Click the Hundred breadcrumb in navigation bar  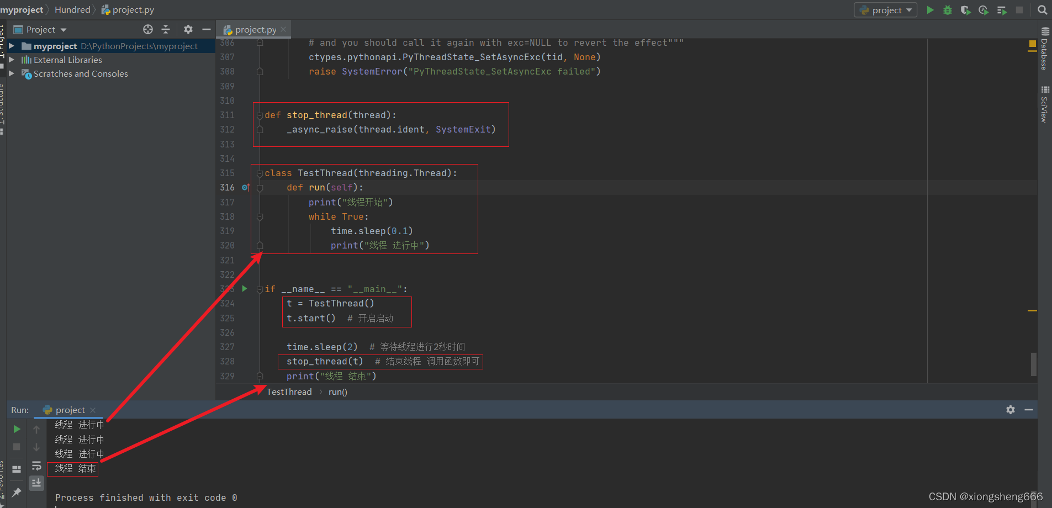click(x=72, y=9)
